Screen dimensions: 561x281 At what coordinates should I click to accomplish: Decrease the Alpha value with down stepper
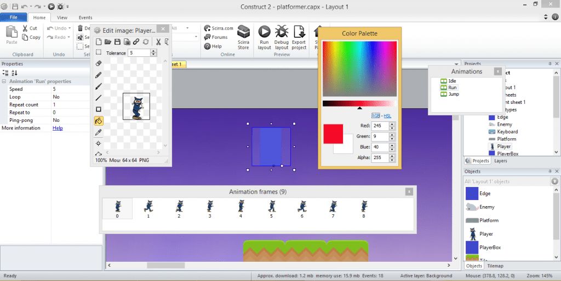[x=392, y=159]
